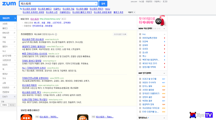Screen dimensions: 216x120
Task: Open ad link for www.teestory.kr
Action: (33, 39)
